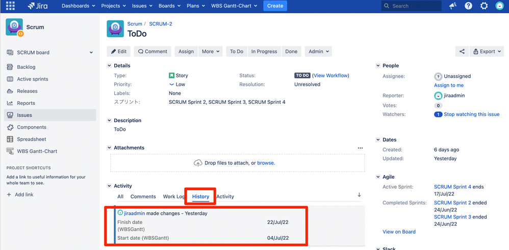
Task: Open the Issues dropdown in navigation bar
Action: 143,6
